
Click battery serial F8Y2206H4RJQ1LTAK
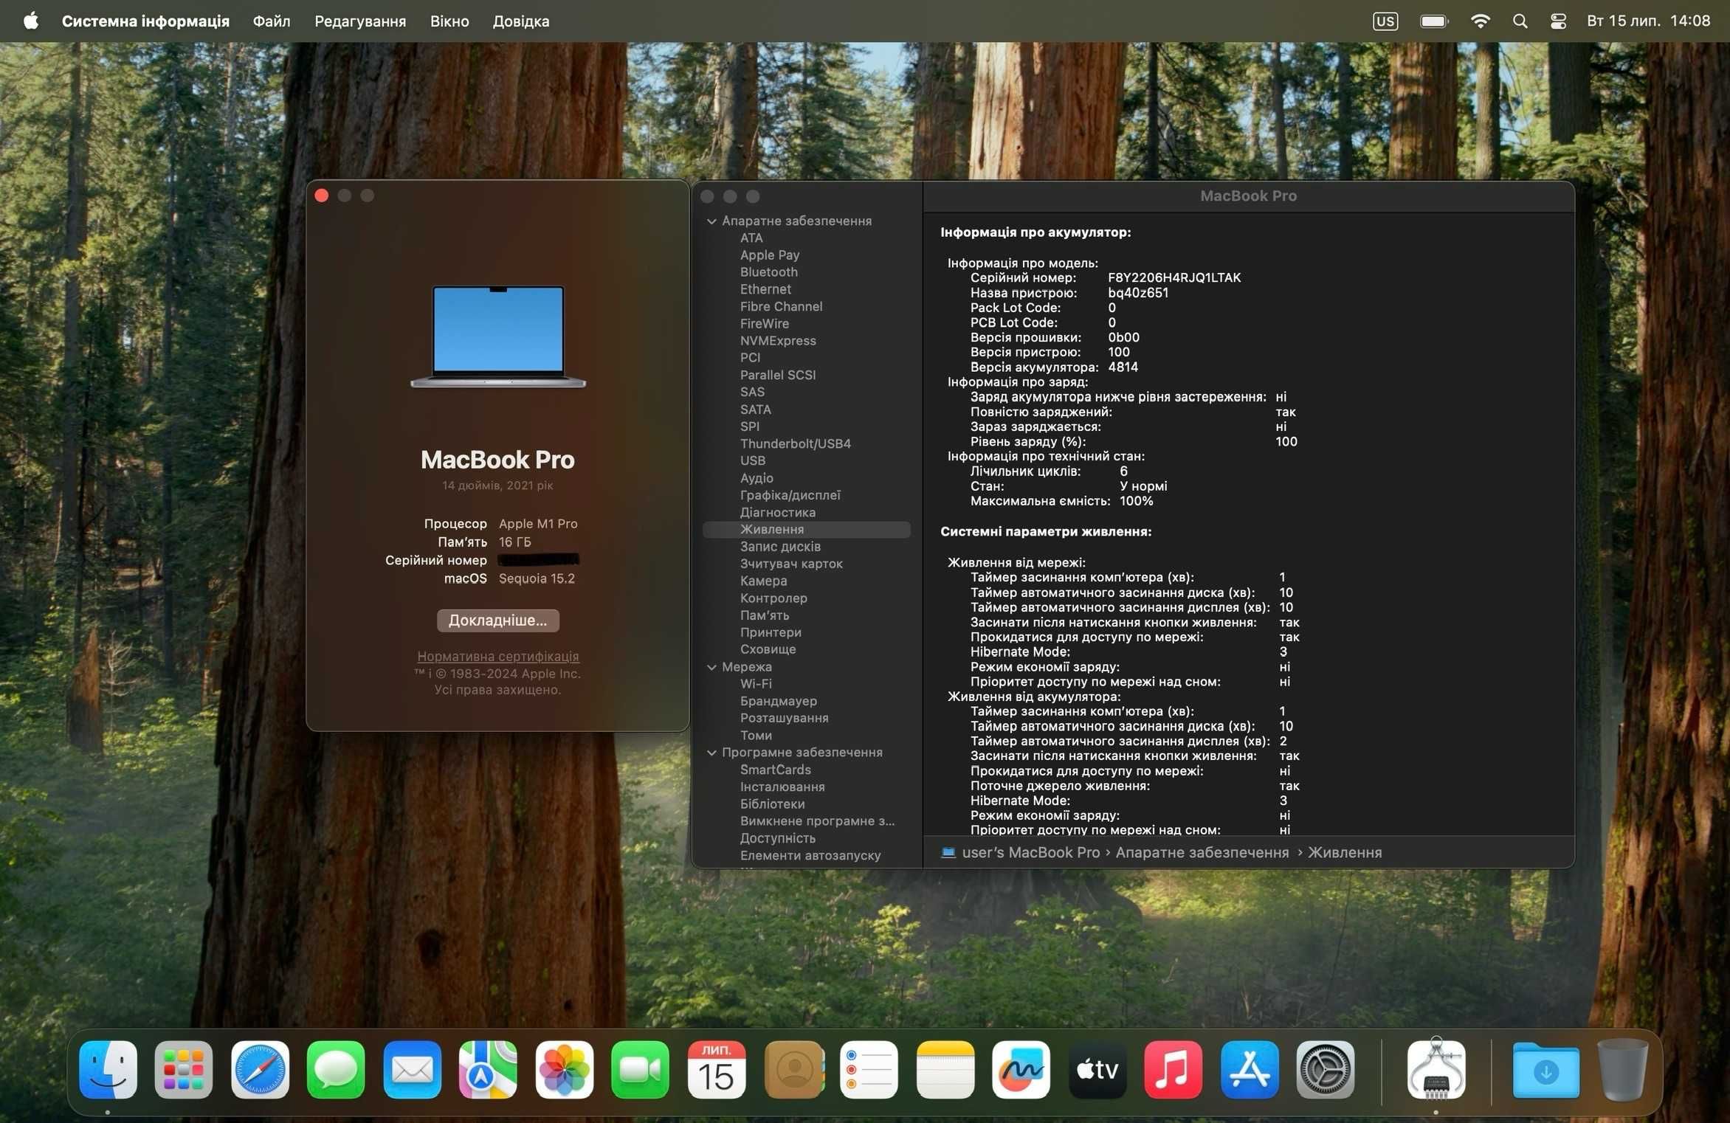[1174, 277]
